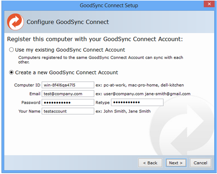Click the Email example hint text

coord(143,94)
